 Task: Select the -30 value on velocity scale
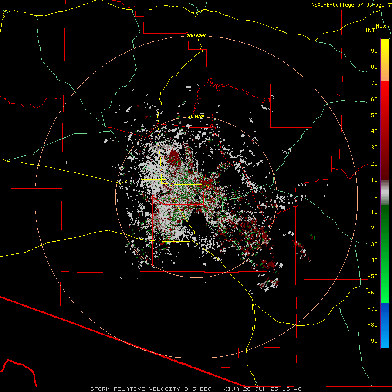click(x=372, y=244)
